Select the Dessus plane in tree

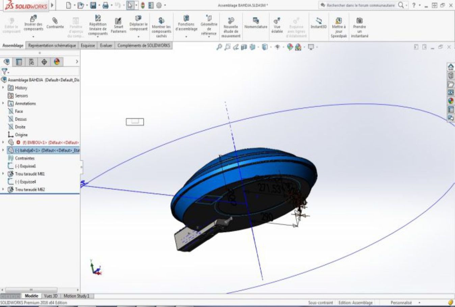click(x=21, y=119)
